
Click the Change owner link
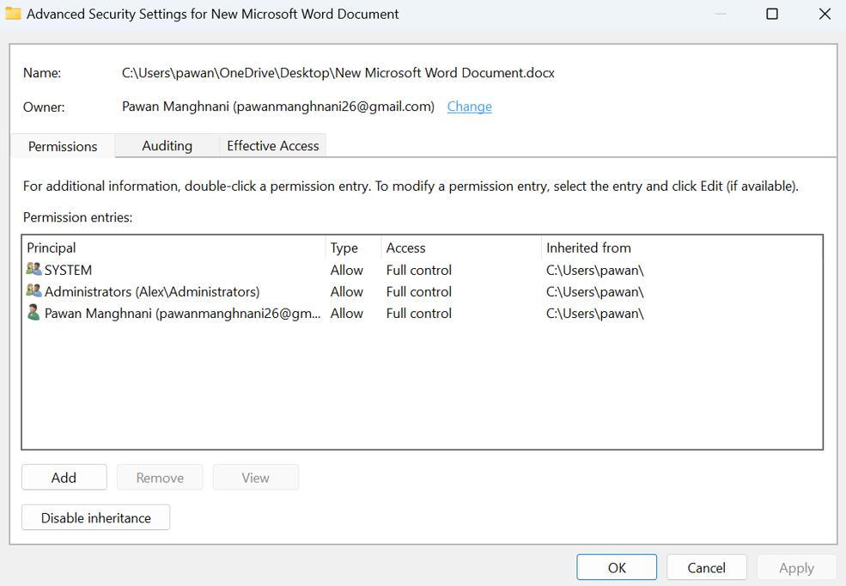469,107
